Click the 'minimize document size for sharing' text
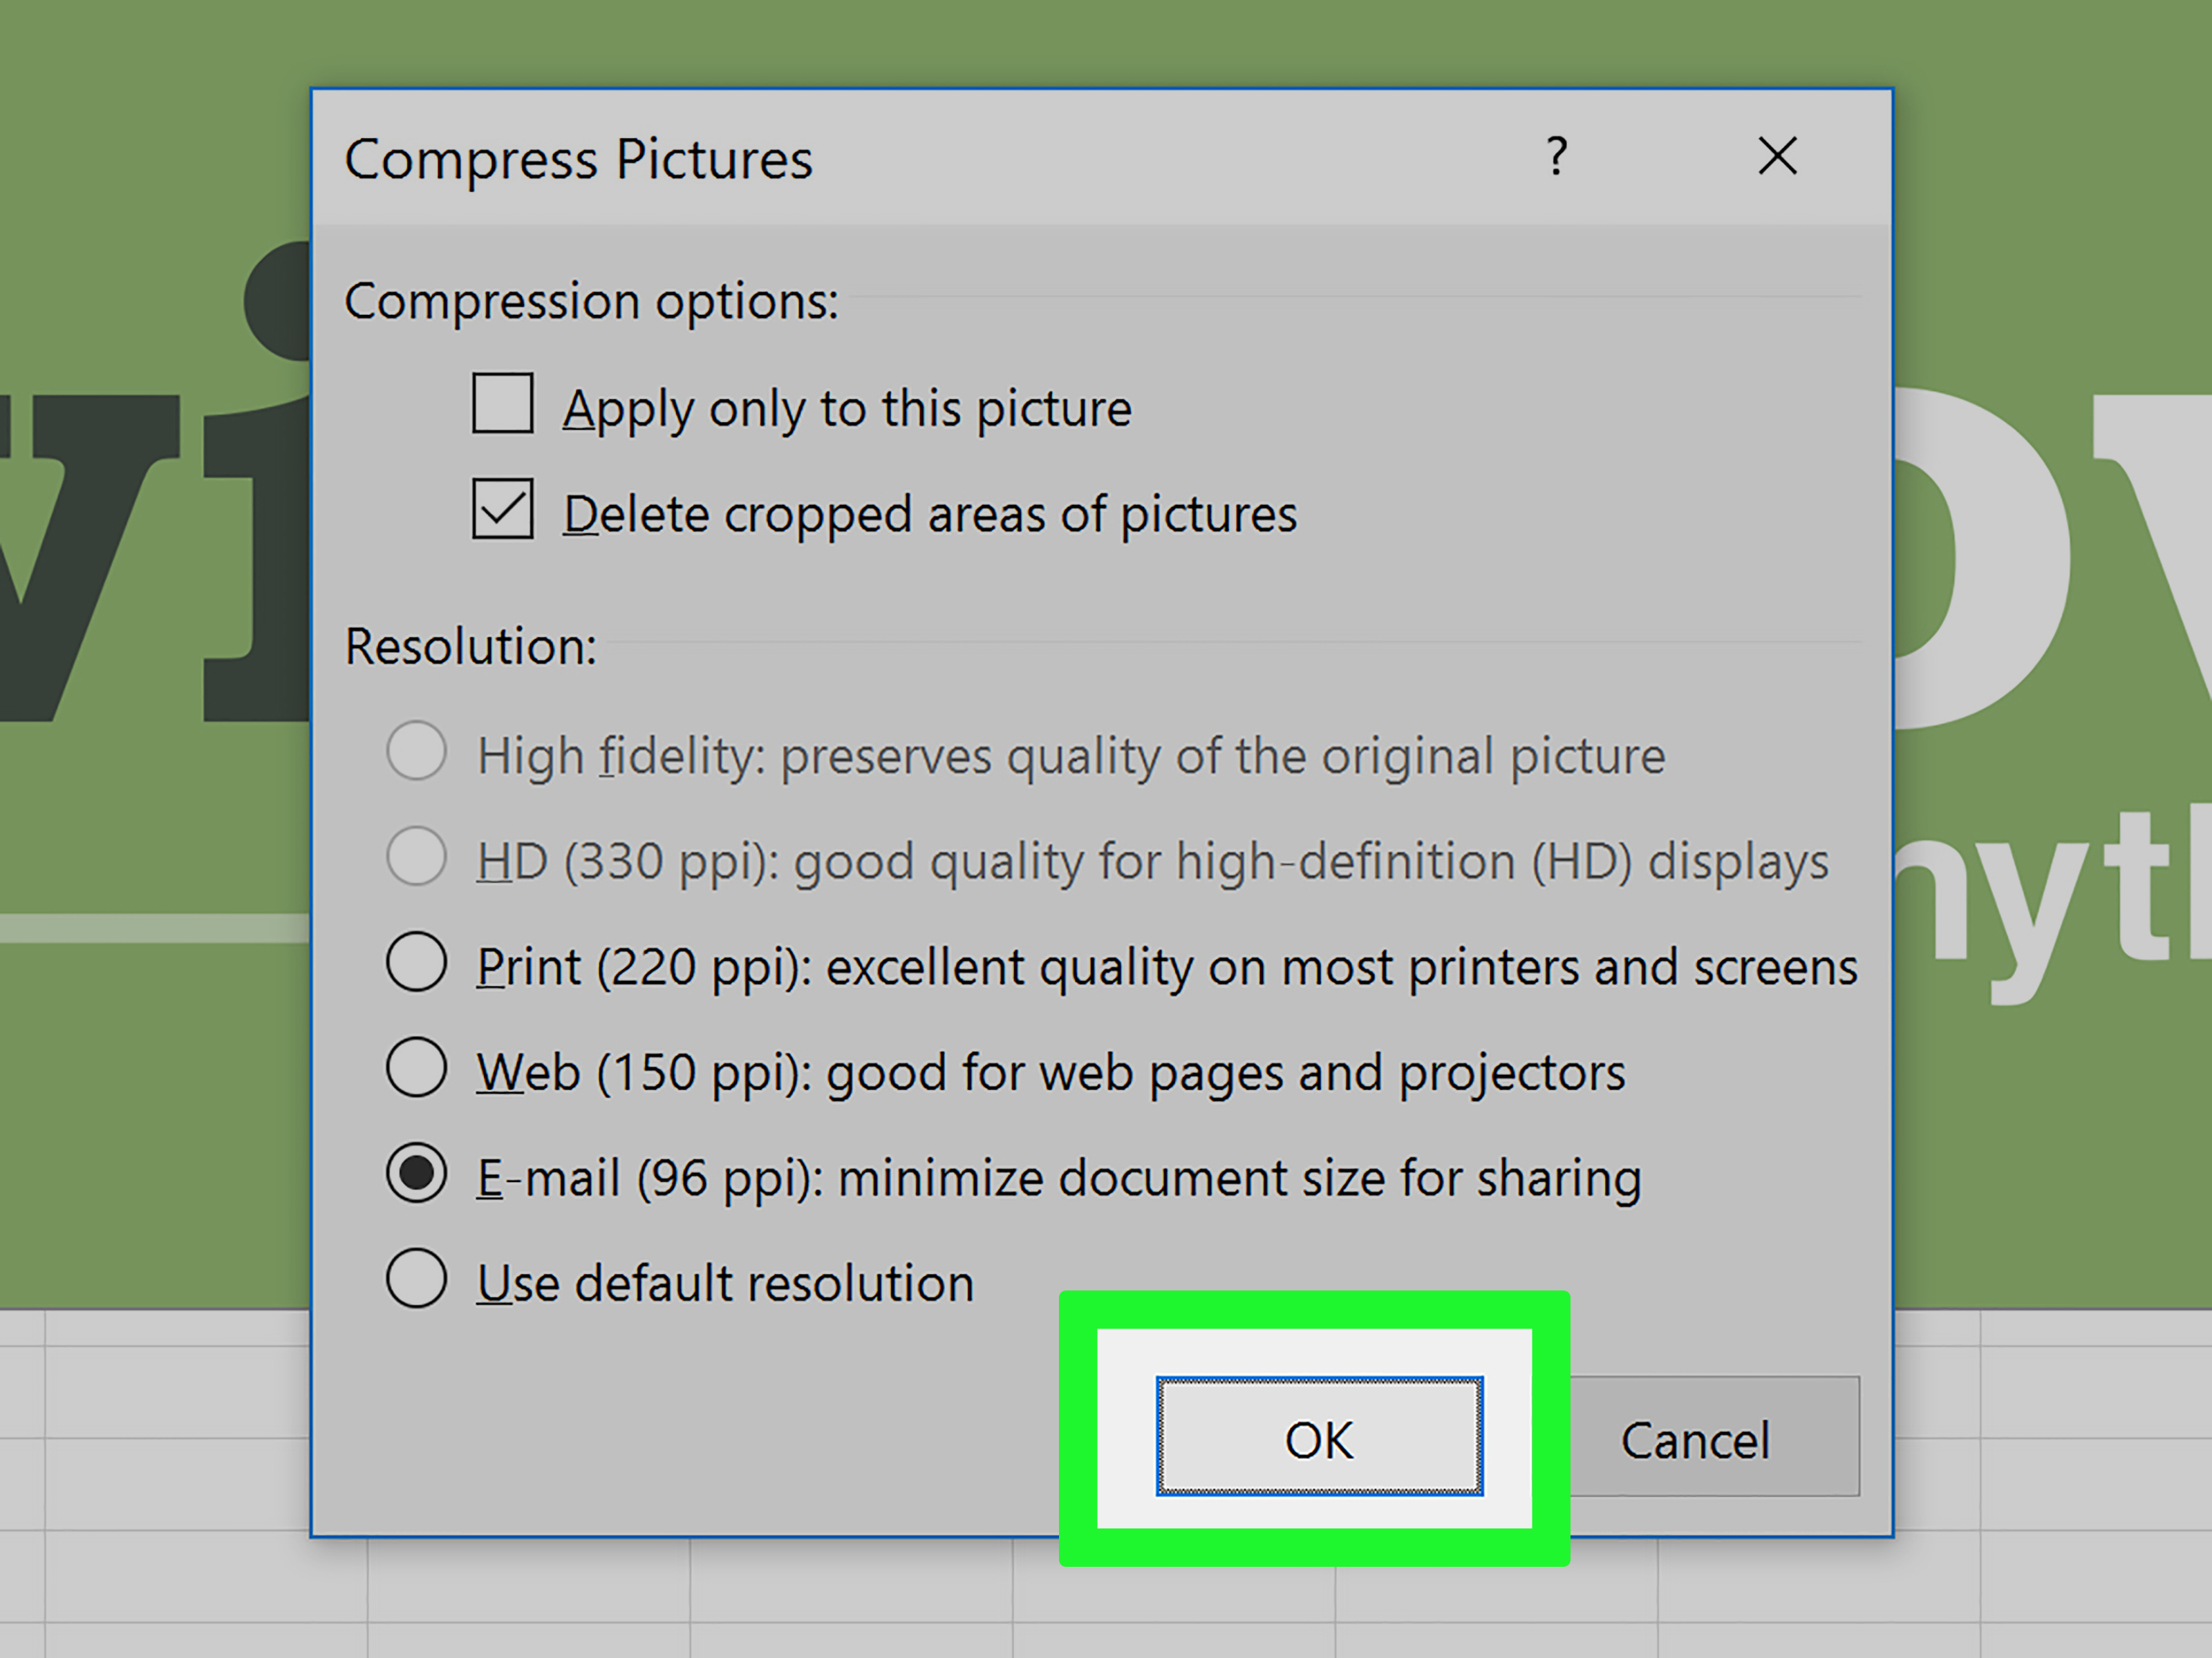 pyautogui.click(x=1239, y=1179)
